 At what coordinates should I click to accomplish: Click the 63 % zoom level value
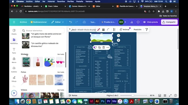coord(152,95)
